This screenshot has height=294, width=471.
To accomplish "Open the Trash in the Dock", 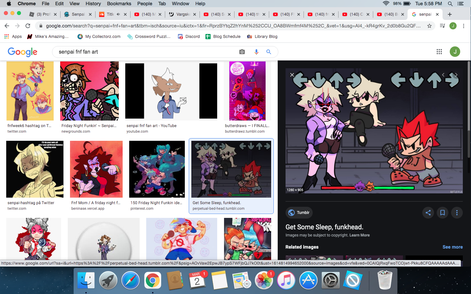I will [x=385, y=280].
